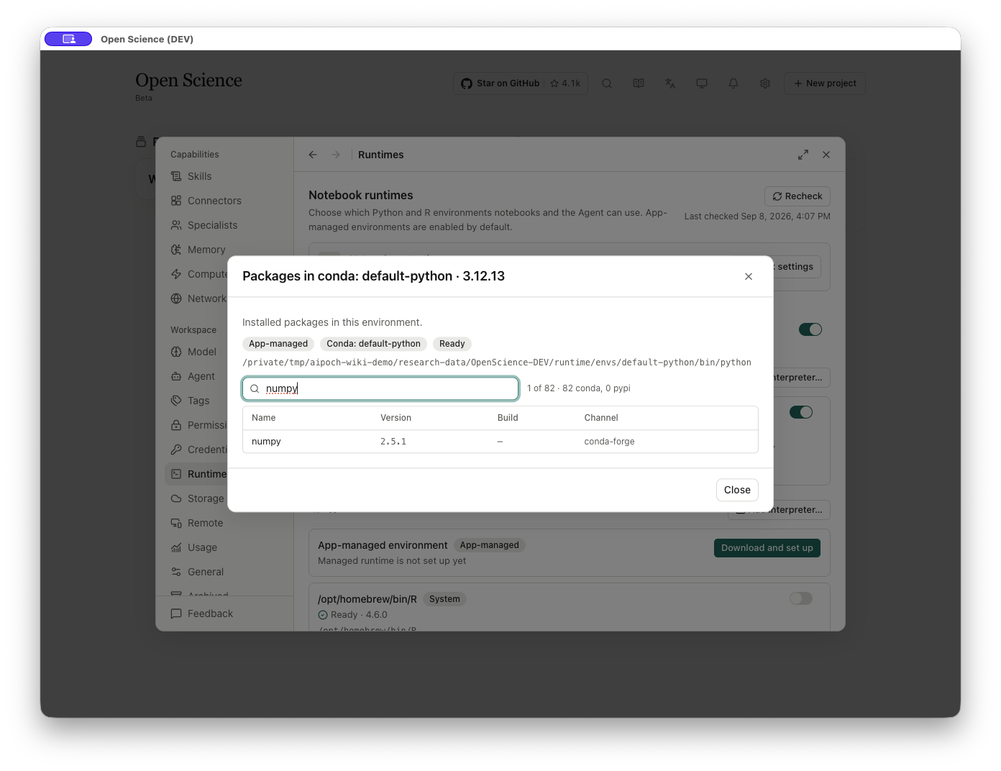This screenshot has height=771, width=1001.
Task: Toggle the /opt/homebrew/bin/R runtime switch
Action: point(801,598)
